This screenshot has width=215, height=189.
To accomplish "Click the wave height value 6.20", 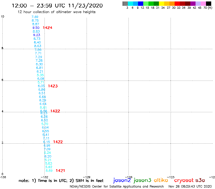I will tap(48, 156).
